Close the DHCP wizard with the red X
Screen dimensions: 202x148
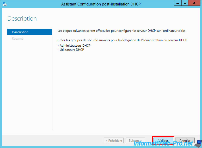(x=194, y=3)
